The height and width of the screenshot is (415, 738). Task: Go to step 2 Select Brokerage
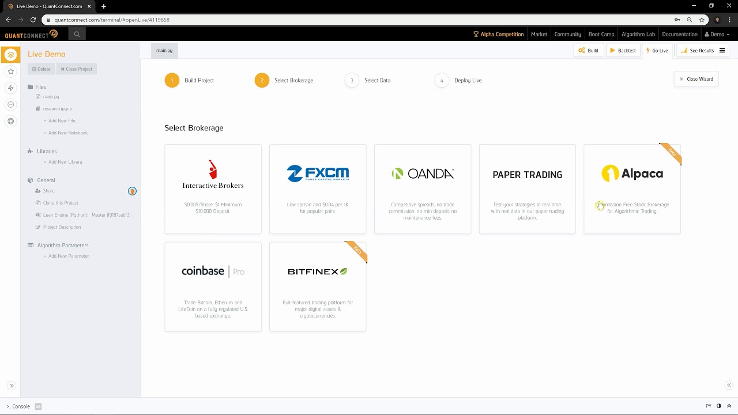[x=284, y=80]
